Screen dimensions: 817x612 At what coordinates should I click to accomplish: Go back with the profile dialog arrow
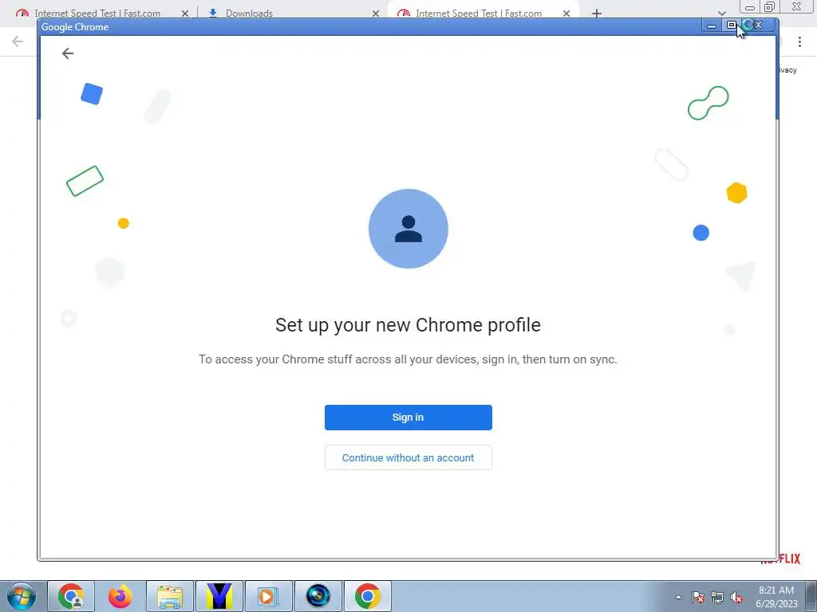68,53
